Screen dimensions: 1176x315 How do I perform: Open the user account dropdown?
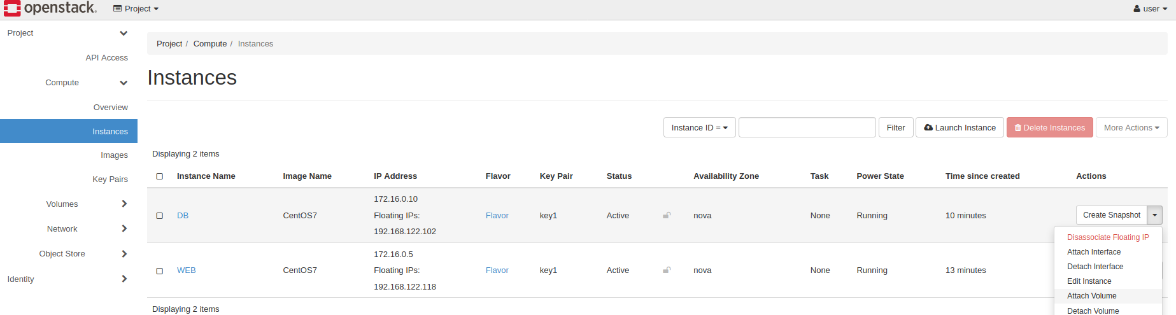(x=1150, y=9)
